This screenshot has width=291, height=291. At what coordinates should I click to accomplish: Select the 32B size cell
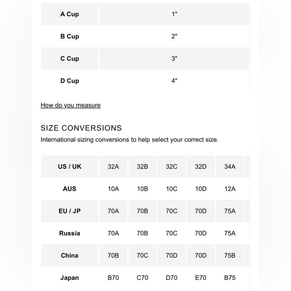[x=142, y=167]
